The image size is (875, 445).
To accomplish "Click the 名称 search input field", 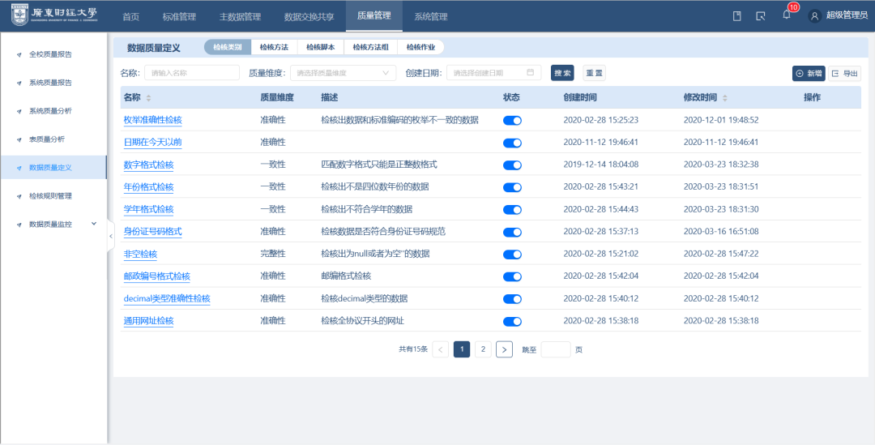I will (191, 73).
